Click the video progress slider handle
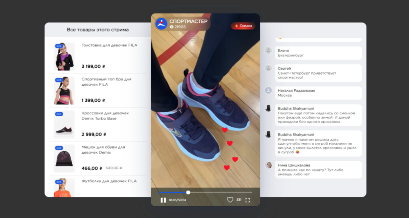The image size is (409, 218). point(188,192)
